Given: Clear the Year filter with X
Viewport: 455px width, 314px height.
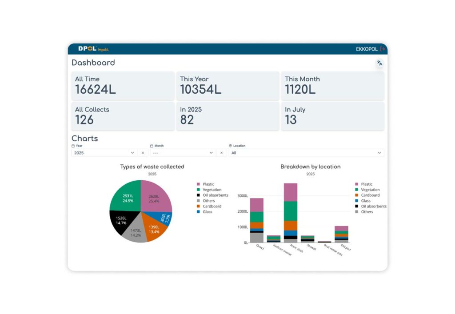Looking at the screenshot, I should pos(143,153).
